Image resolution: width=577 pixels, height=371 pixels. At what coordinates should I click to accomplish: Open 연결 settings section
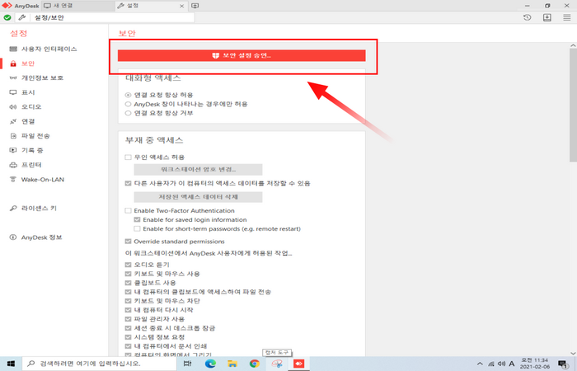click(x=22, y=121)
